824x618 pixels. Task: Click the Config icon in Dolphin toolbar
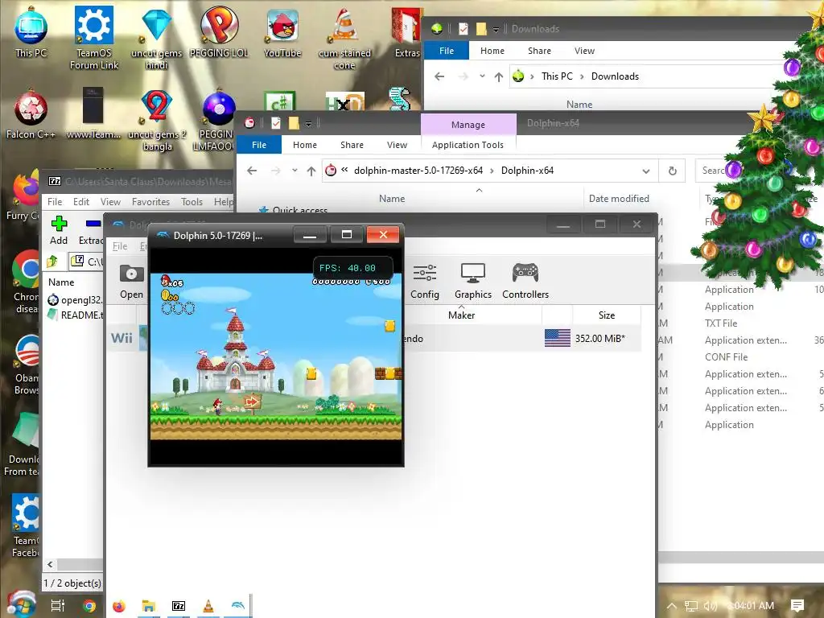click(x=425, y=281)
